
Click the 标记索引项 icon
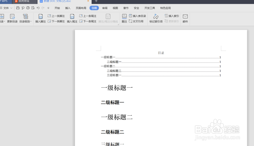click(155, 18)
